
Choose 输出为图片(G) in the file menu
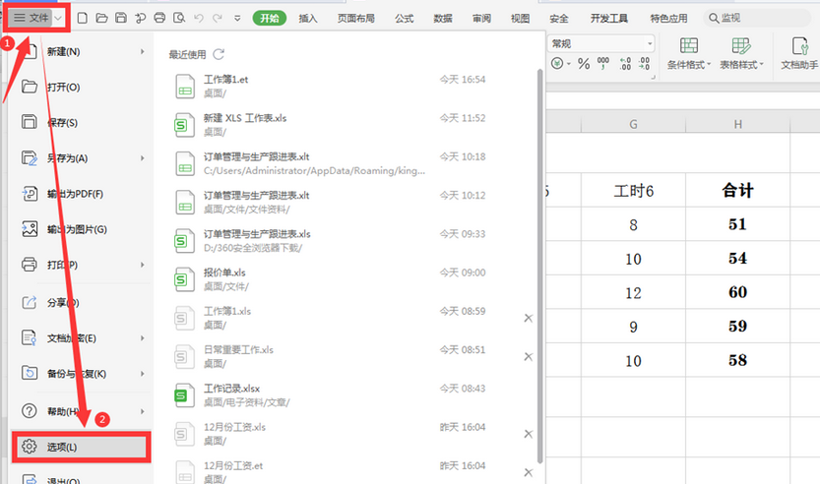coord(81,229)
